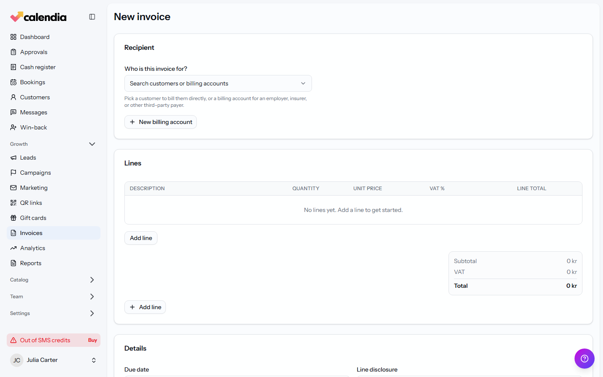The width and height of the screenshot is (603, 377).
Task: Click the Reports document icon
Action: [x=13, y=263]
